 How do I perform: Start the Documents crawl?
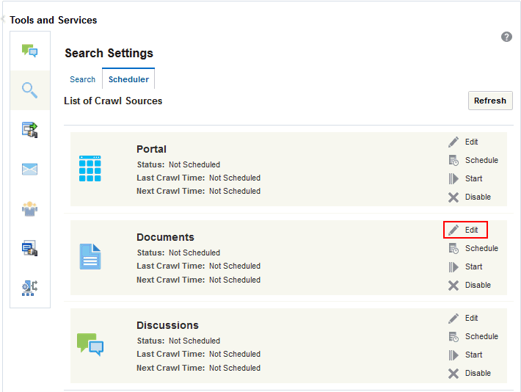point(465,266)
